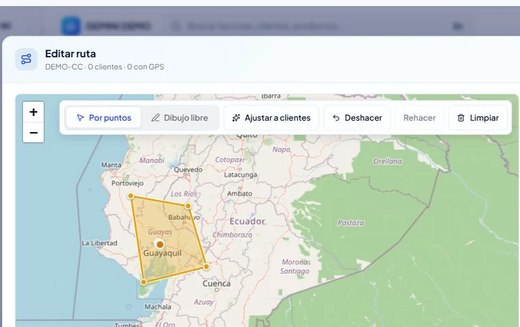
Task: Click the Machala map label
Action: [158, 307]
